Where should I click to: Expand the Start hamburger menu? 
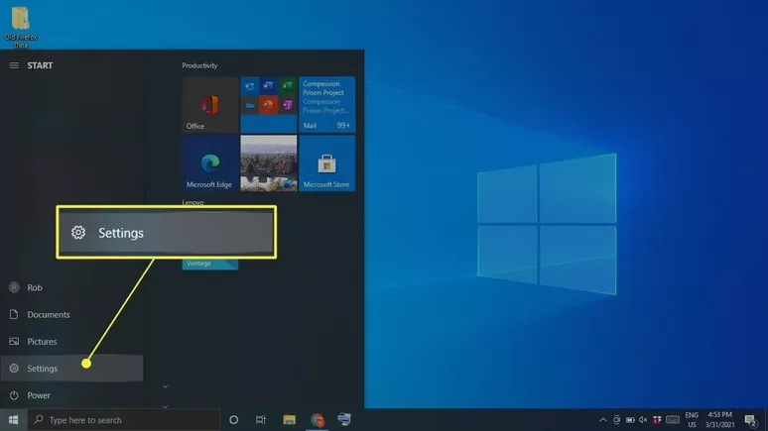pyautogui.click(x=14, y=65)
